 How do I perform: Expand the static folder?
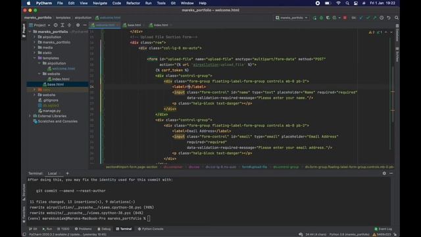point(35,53)
